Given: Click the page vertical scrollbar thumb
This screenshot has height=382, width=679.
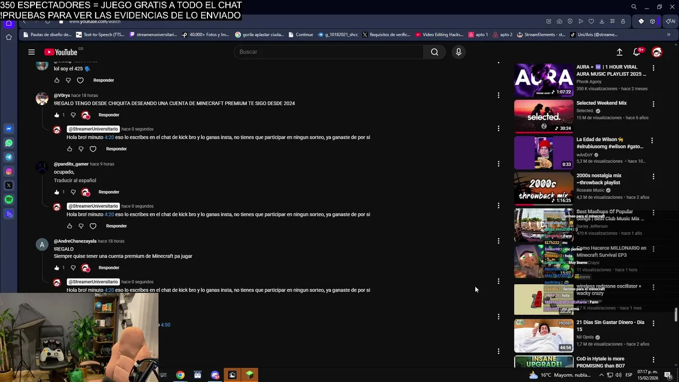Looking at the screenshot, I should coord(676,314).
